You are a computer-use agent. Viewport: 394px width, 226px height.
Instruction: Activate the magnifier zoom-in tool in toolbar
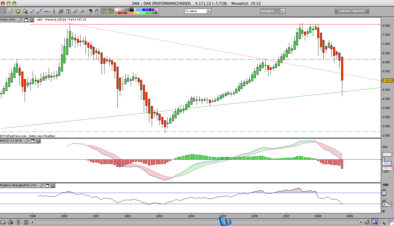(25, 11)
